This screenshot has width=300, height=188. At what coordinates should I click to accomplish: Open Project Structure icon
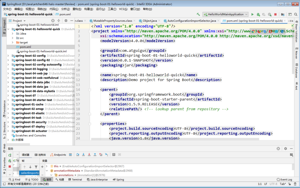click(283, 14)
